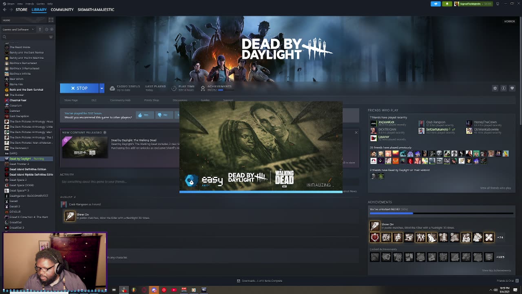Open the View menu
This screenshot has width=522, height=294.
coord(20,4)
